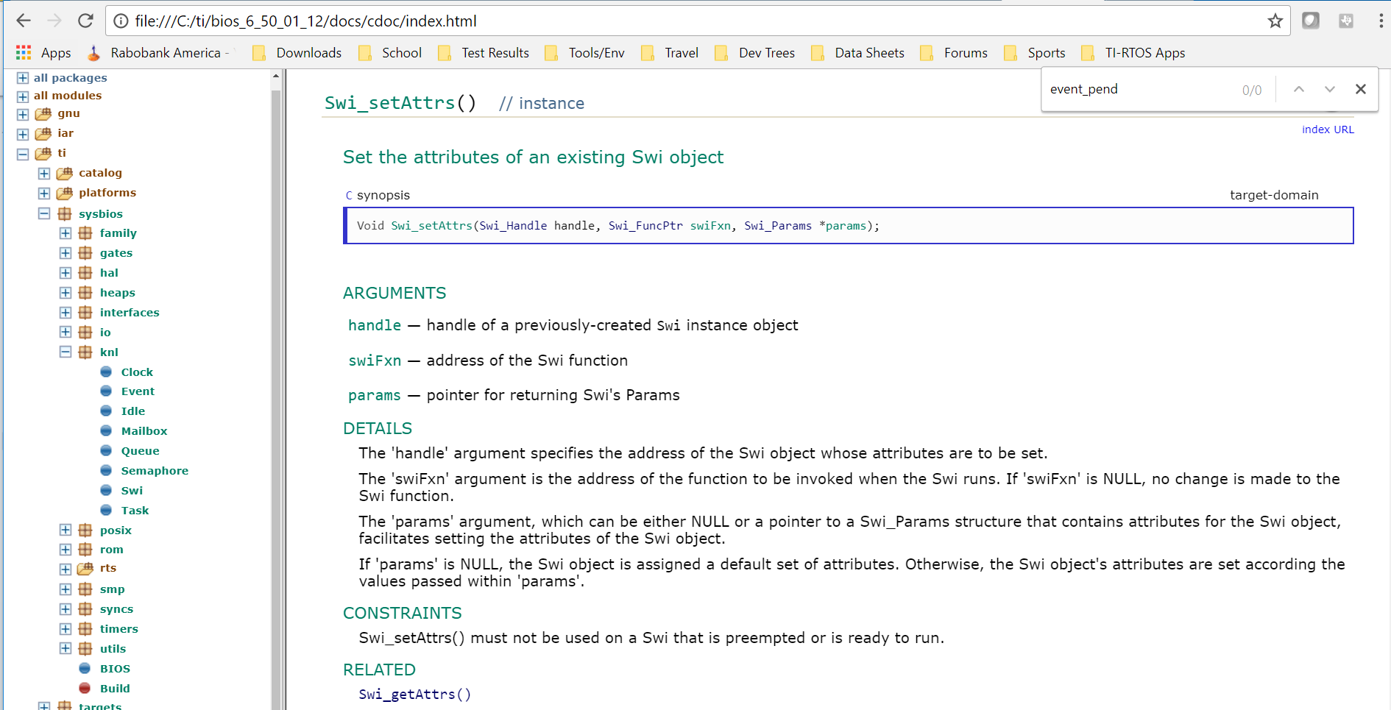Open the utils package entry
Image resolution: width=1391 pixels, height=710 pixels.
[x=113, y=649]
